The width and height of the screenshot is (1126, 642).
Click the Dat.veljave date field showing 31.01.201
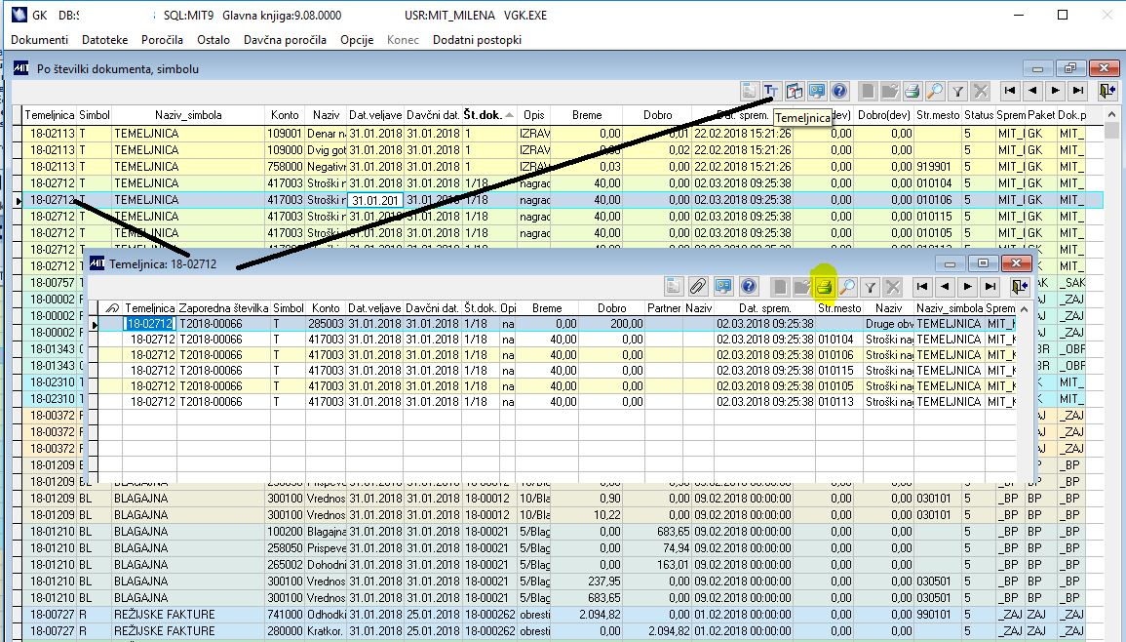click(374, 200)
